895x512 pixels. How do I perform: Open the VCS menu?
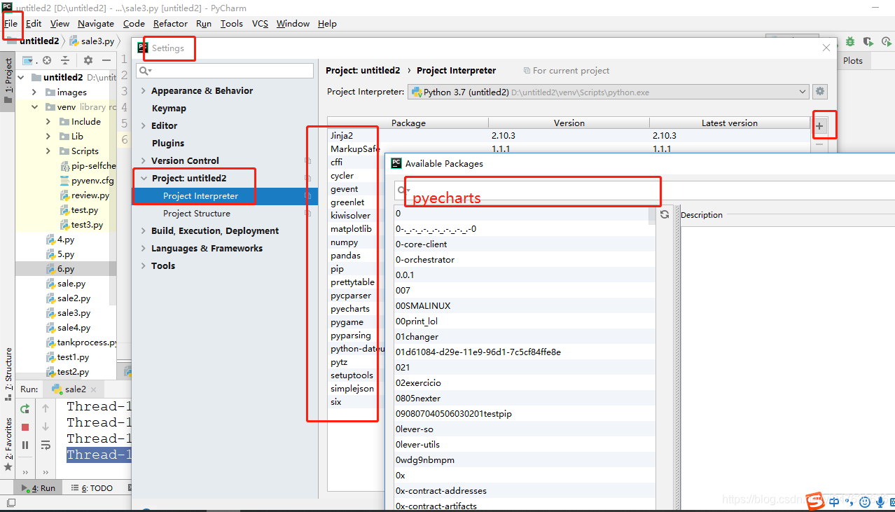click(x=260, y=23)
